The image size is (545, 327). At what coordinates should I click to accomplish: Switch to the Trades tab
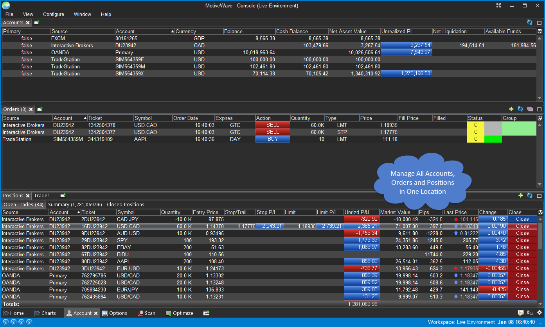pos(42,196)
